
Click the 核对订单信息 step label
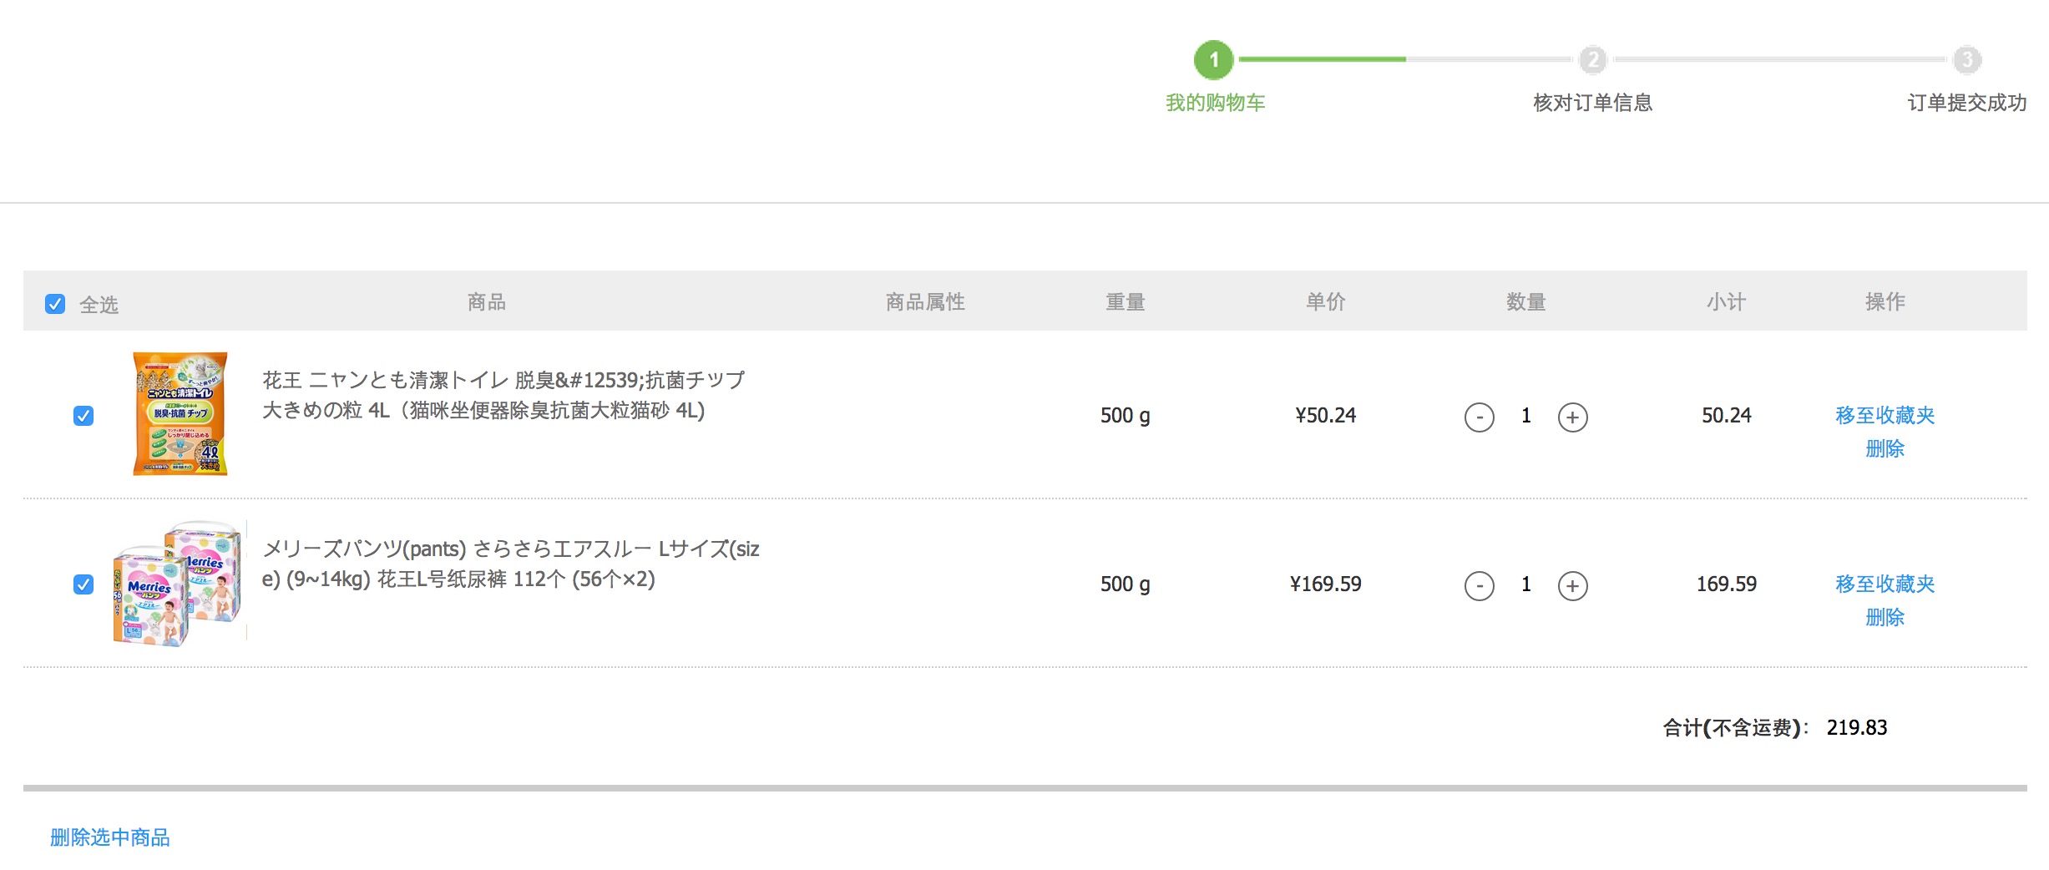pyautogui.click(x=1592, y=103)
